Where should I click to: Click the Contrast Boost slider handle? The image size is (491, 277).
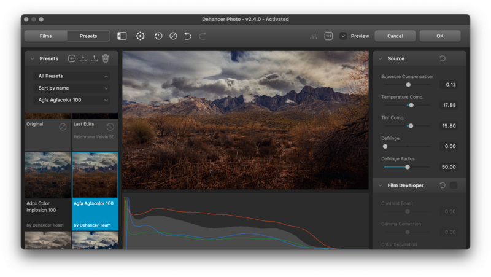[408, 211]
